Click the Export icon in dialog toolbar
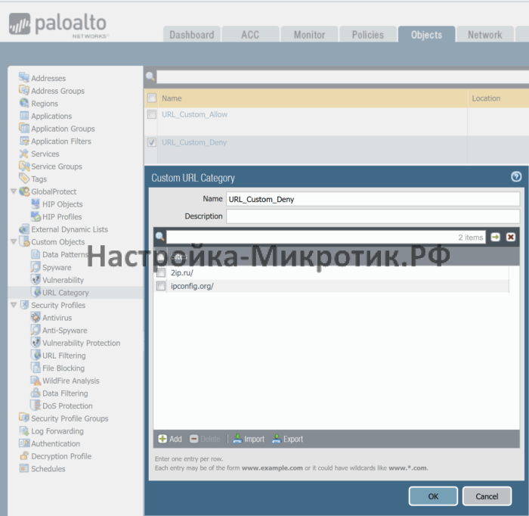 277,439
